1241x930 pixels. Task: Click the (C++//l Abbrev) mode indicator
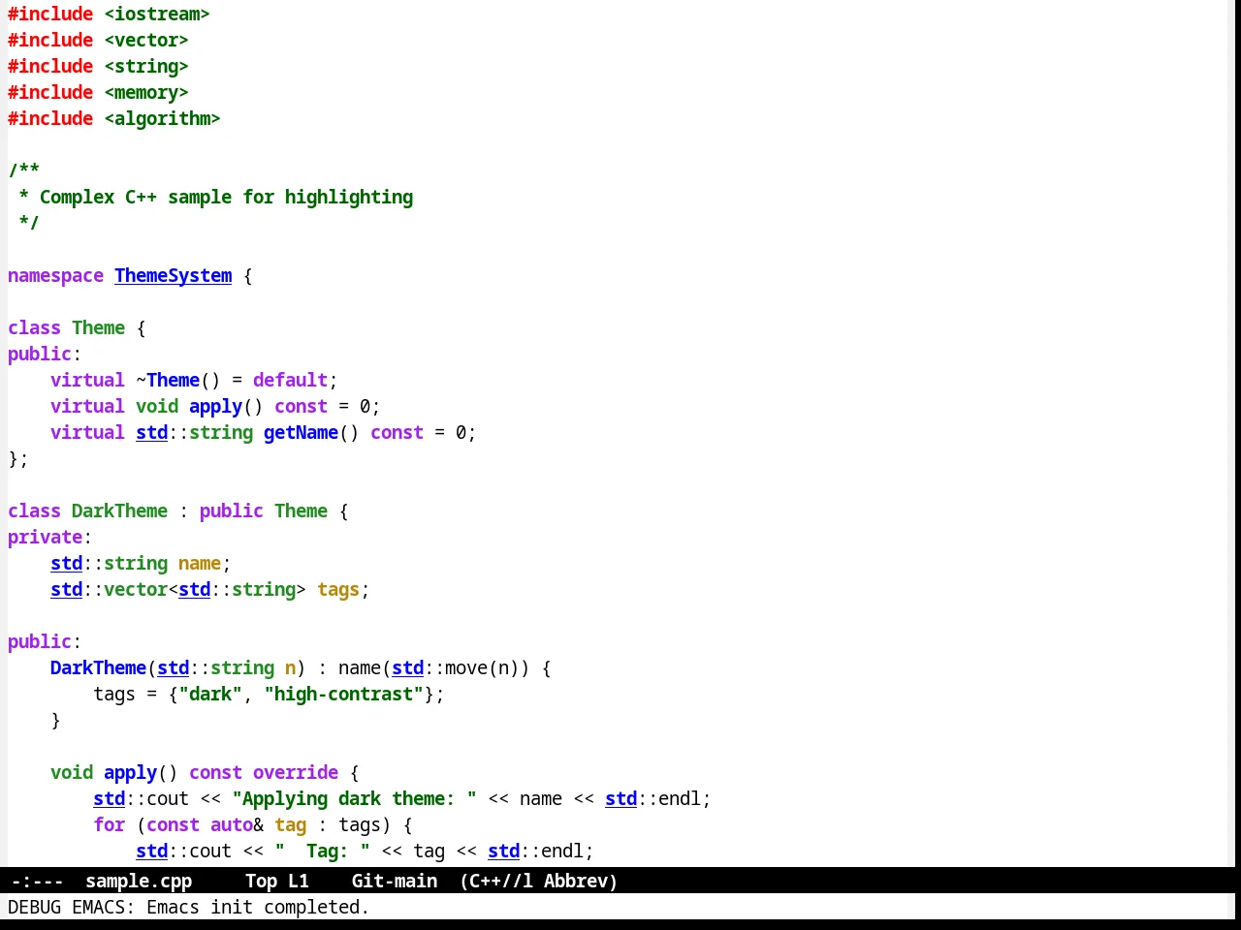pyautogui.click(x=538, y=881)
